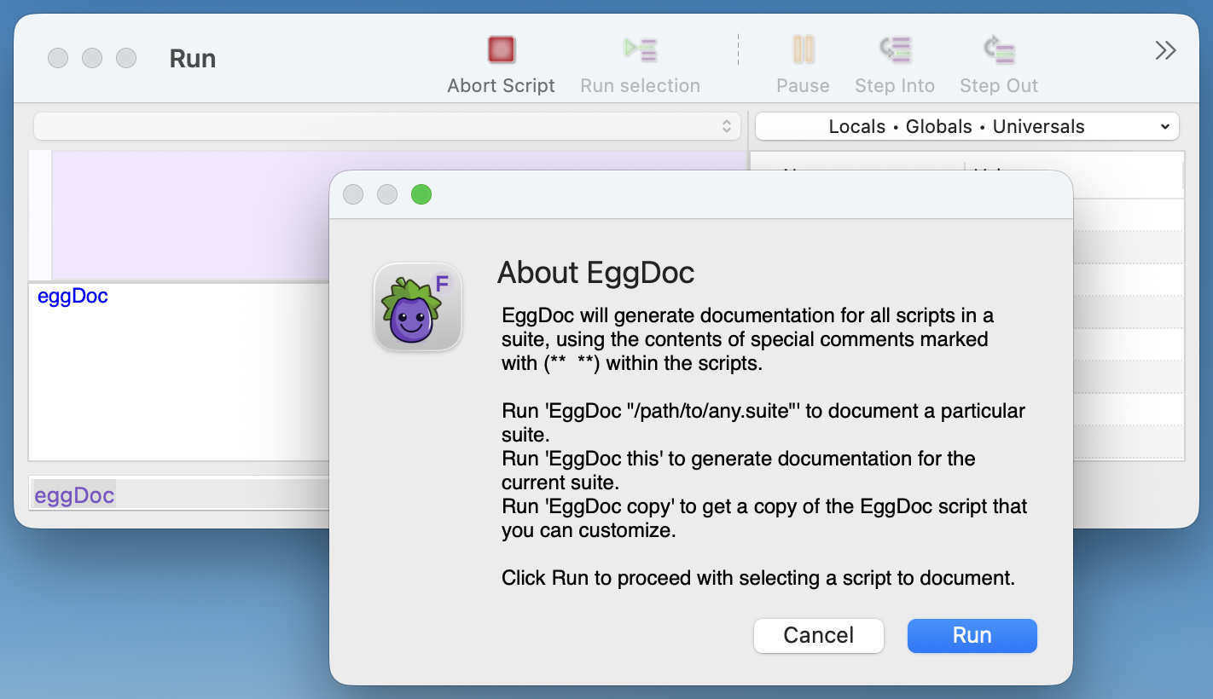The image size is (1213, 699).
Task: Open the empty script selector combo box
Action: pos(384,125)
